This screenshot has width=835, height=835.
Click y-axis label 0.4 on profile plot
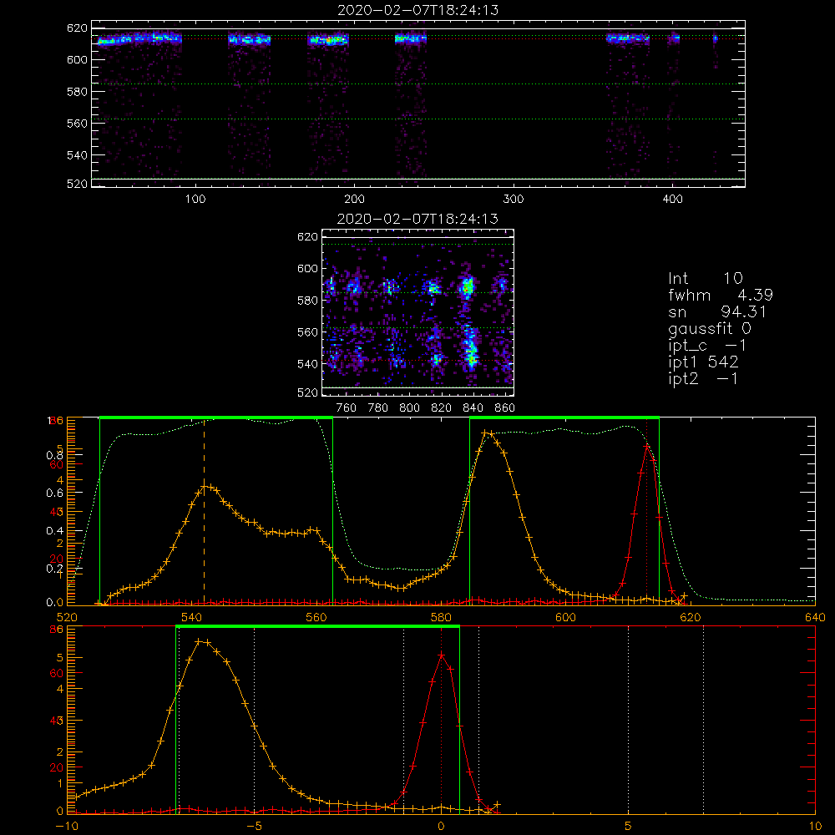(54, 531)
